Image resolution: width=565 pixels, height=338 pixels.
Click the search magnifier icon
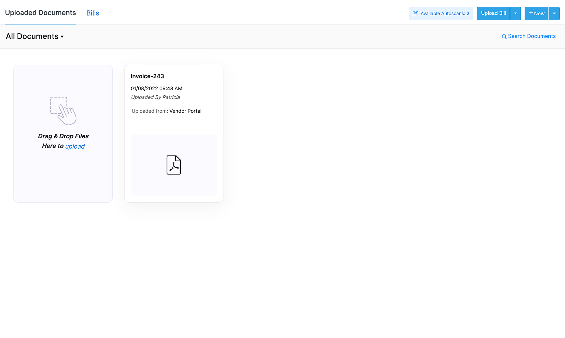pyautogui.click(x=504, y=37)
